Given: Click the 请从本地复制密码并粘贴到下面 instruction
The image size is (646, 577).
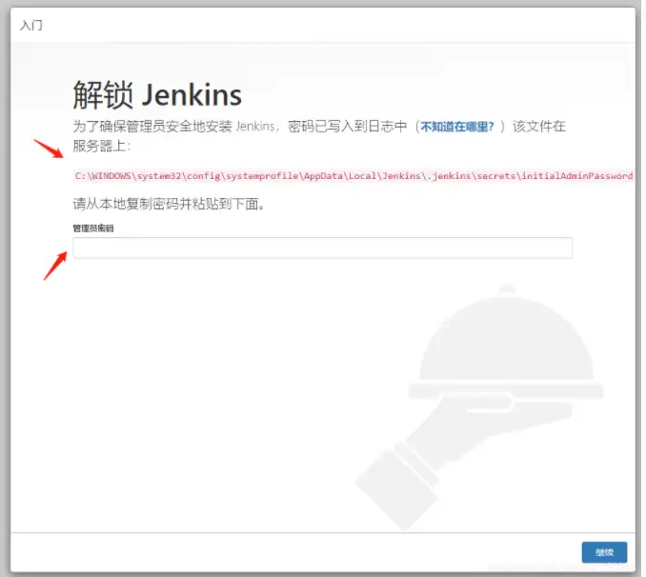Looking at the screenshot, I should coord(169,204).
